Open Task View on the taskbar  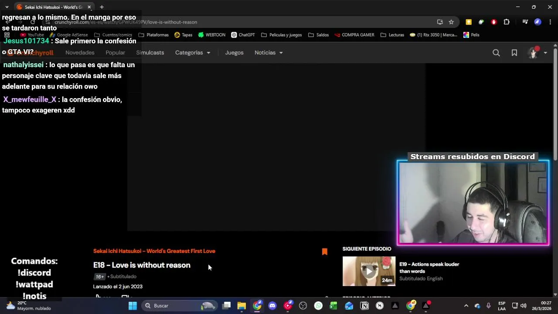point(227,306)
